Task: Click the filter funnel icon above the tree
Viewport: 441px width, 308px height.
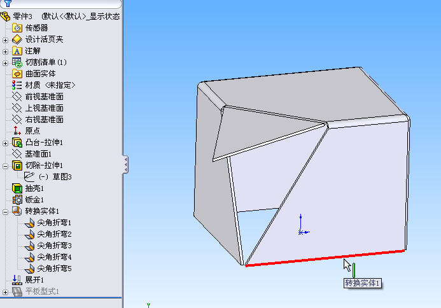Action: coord(8,3)
